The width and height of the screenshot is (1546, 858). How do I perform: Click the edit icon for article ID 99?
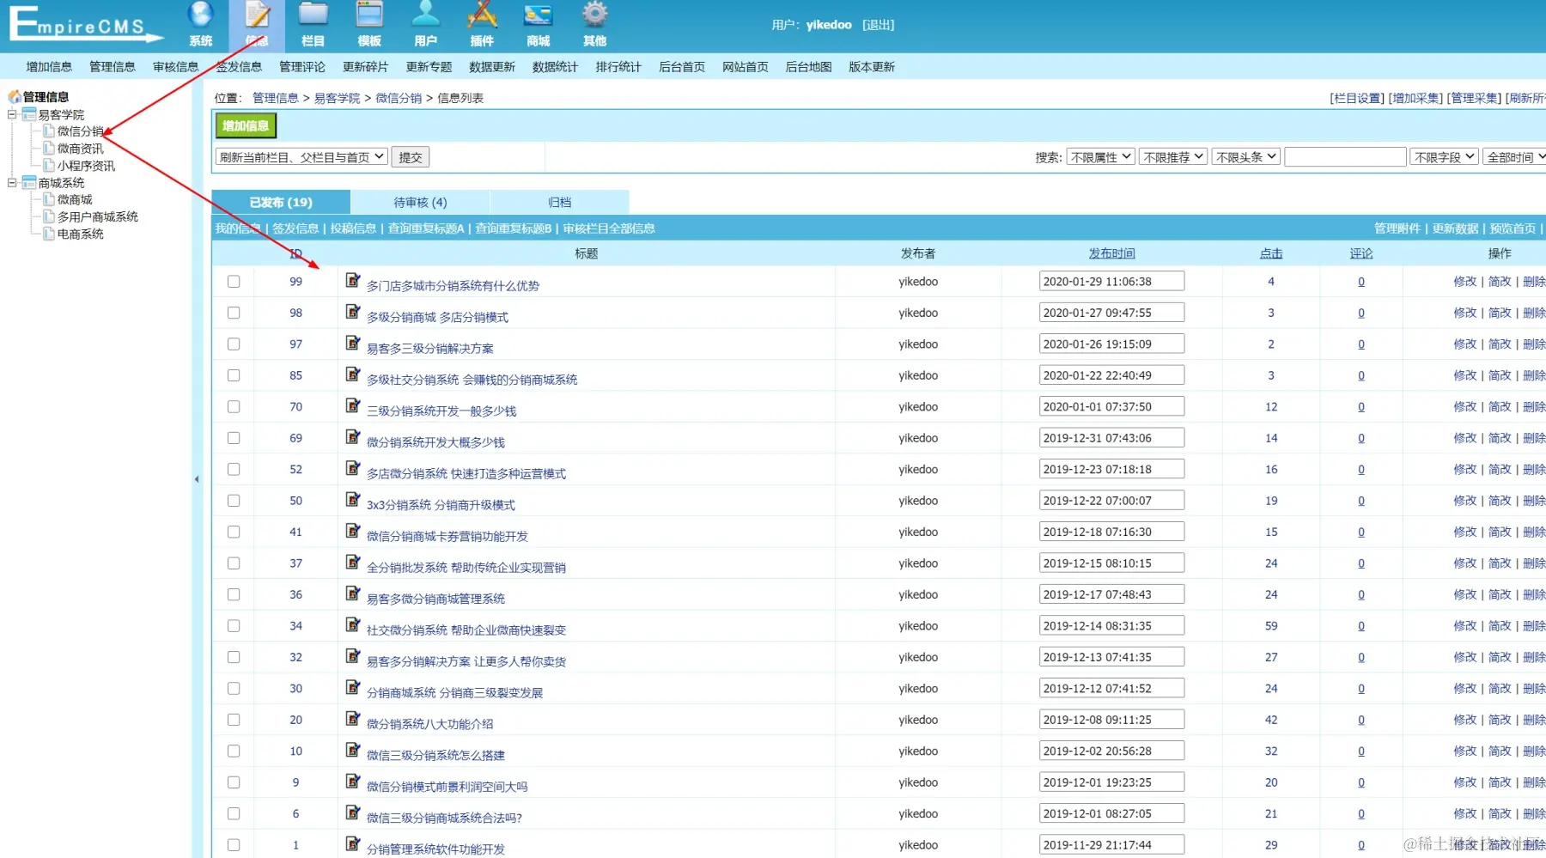click(353, 280)
